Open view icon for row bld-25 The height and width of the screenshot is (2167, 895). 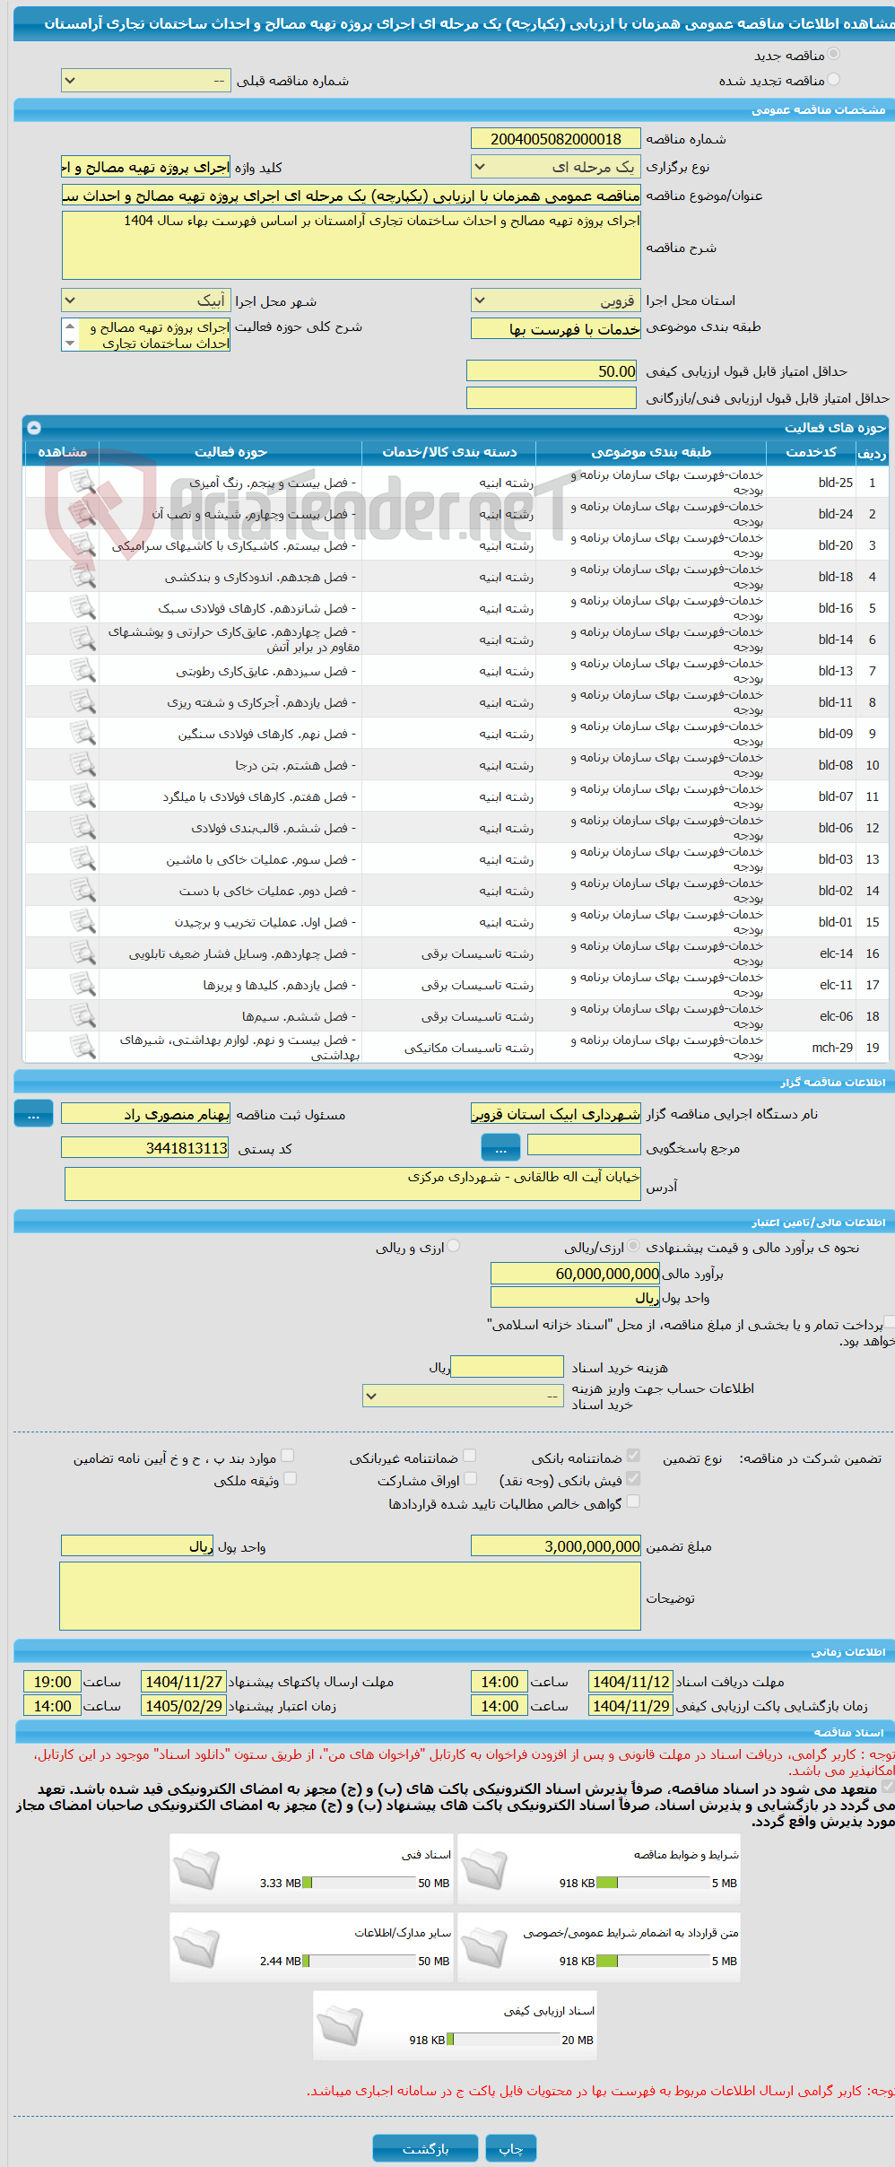click(83, 483)
